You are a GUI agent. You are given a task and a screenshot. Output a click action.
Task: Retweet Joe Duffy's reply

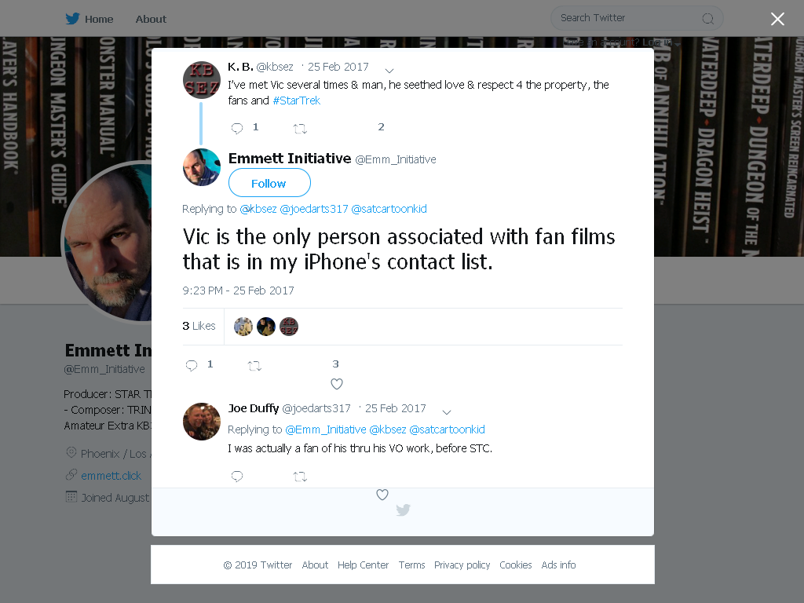pos(300,477)
